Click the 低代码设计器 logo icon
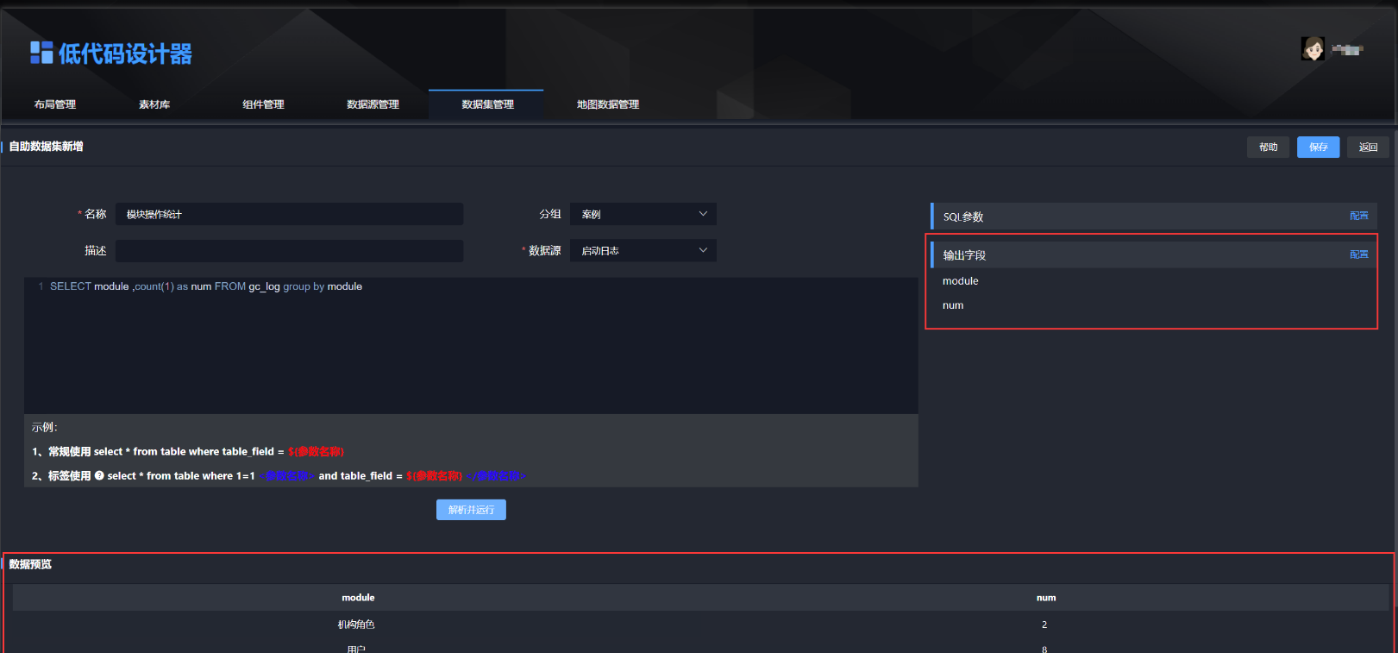The height and width of the screenshot is (653, 1398). pos(41,53)
